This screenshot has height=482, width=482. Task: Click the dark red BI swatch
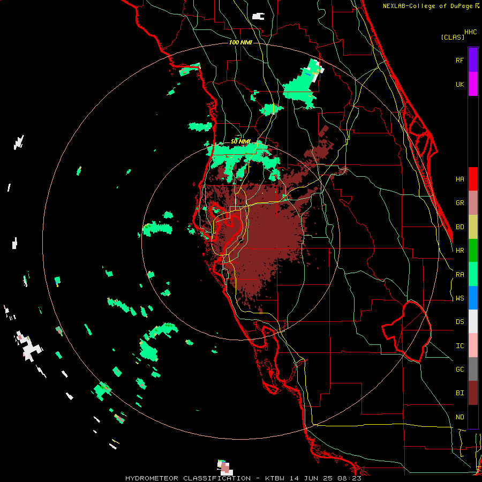(x=473, y=393)
